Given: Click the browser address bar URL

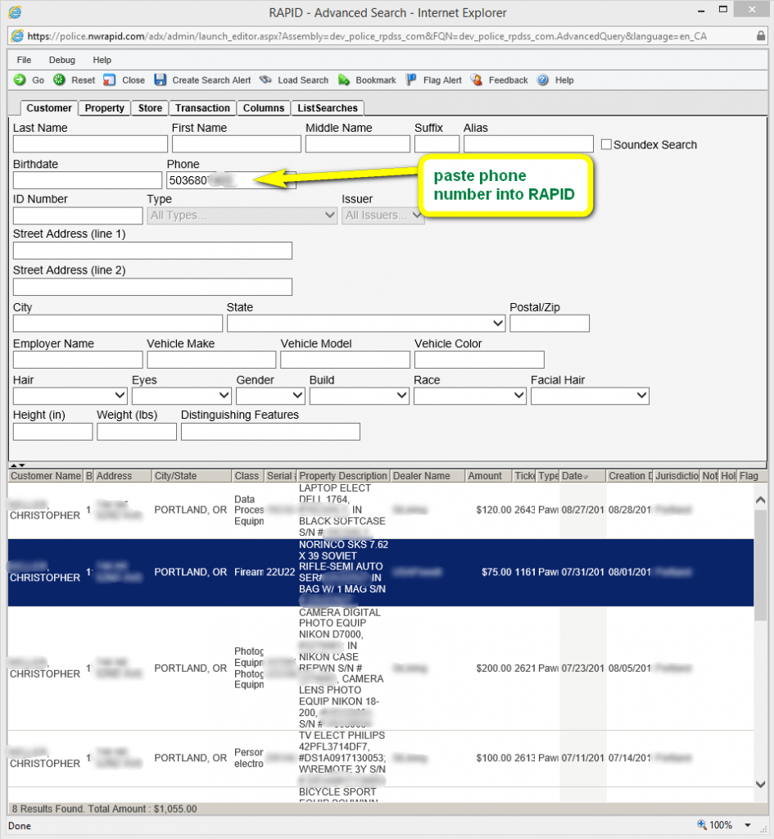Looking at the screenshot, I should tap(367, 36).
